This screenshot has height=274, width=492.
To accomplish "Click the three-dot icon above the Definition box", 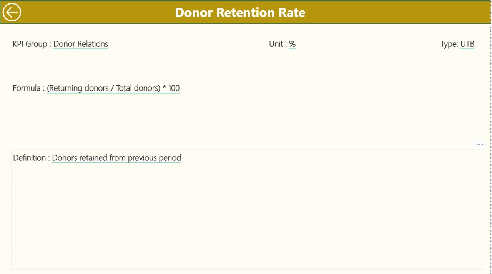I will (x=479, y=144).
